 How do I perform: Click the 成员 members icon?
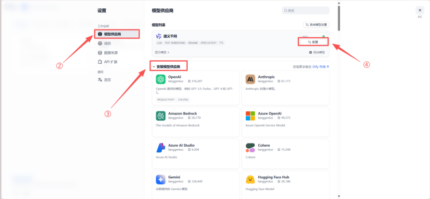(x=100, y=44)
